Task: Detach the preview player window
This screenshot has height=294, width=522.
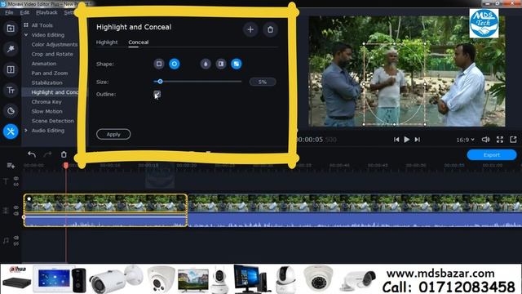Action: click(513, 140)
